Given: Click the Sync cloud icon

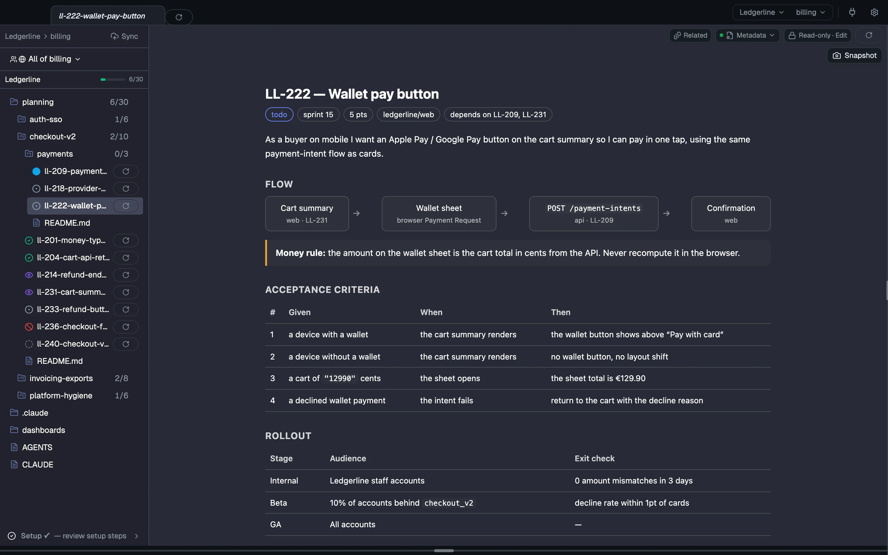Looking at the screenshot, I should (x=114, y=36).
